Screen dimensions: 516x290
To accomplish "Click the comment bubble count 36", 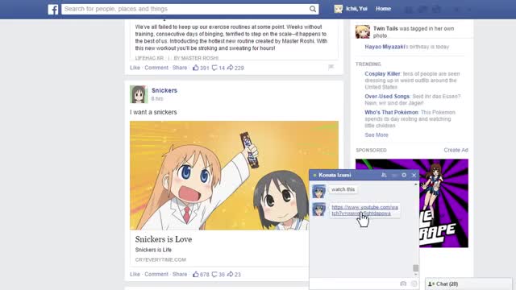I will click(x=218, y=274).
